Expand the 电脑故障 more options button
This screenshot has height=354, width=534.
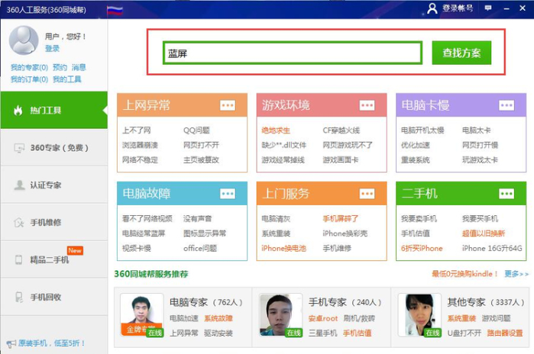(228, 194)
